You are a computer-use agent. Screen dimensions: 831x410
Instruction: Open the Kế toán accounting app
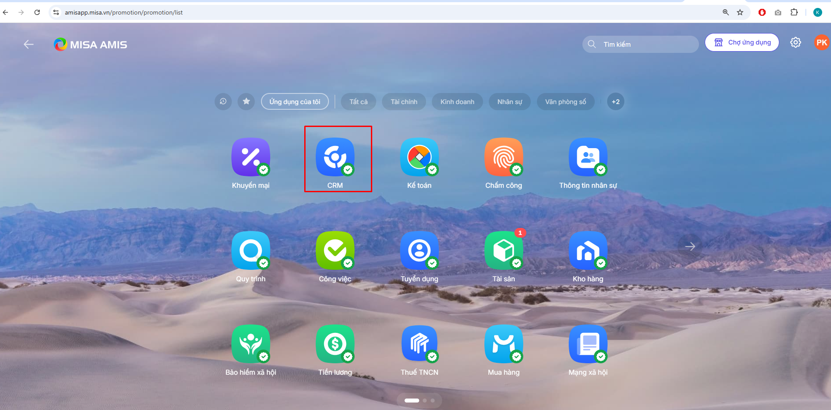[x=419, y=157]
